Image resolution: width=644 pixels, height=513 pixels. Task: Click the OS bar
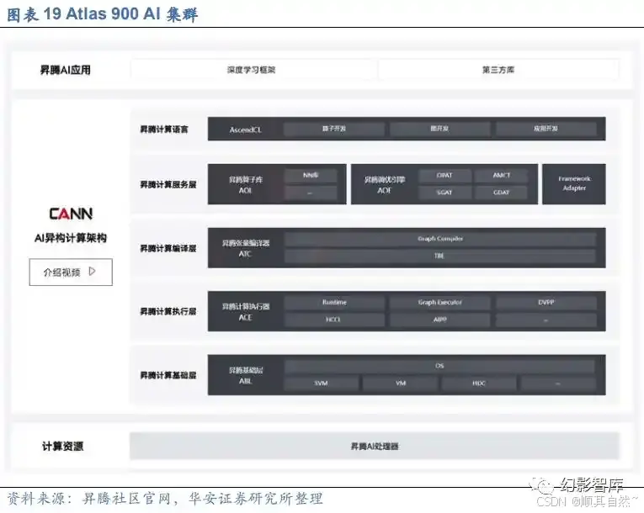tap(440, 366)
